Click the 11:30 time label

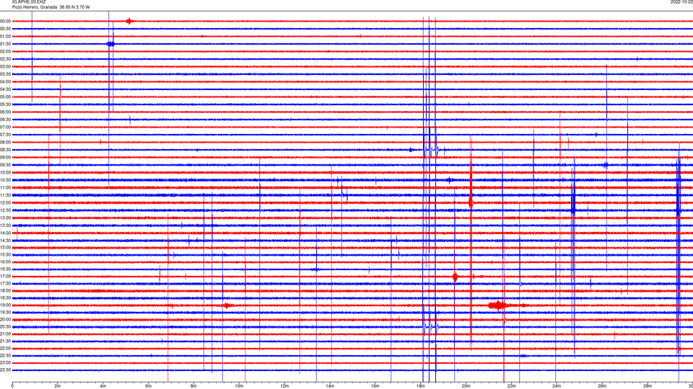pyautogui.click(x=6, y=195)
